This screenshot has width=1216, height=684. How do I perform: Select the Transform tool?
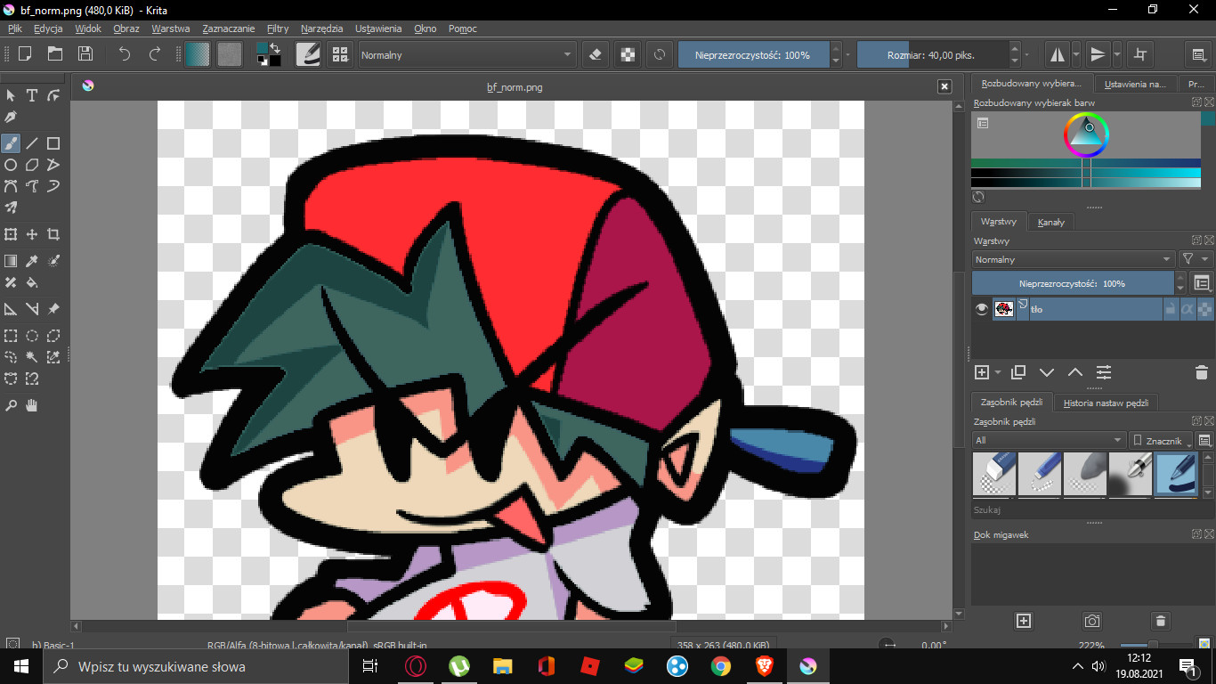pyautogui.click(x=11, y=234)
